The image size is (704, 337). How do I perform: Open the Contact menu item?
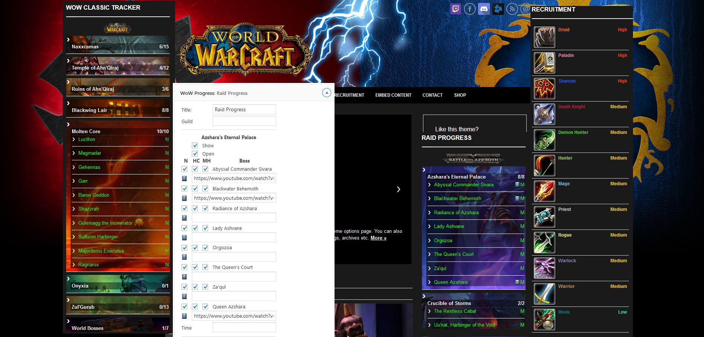[x=432, y=95]
